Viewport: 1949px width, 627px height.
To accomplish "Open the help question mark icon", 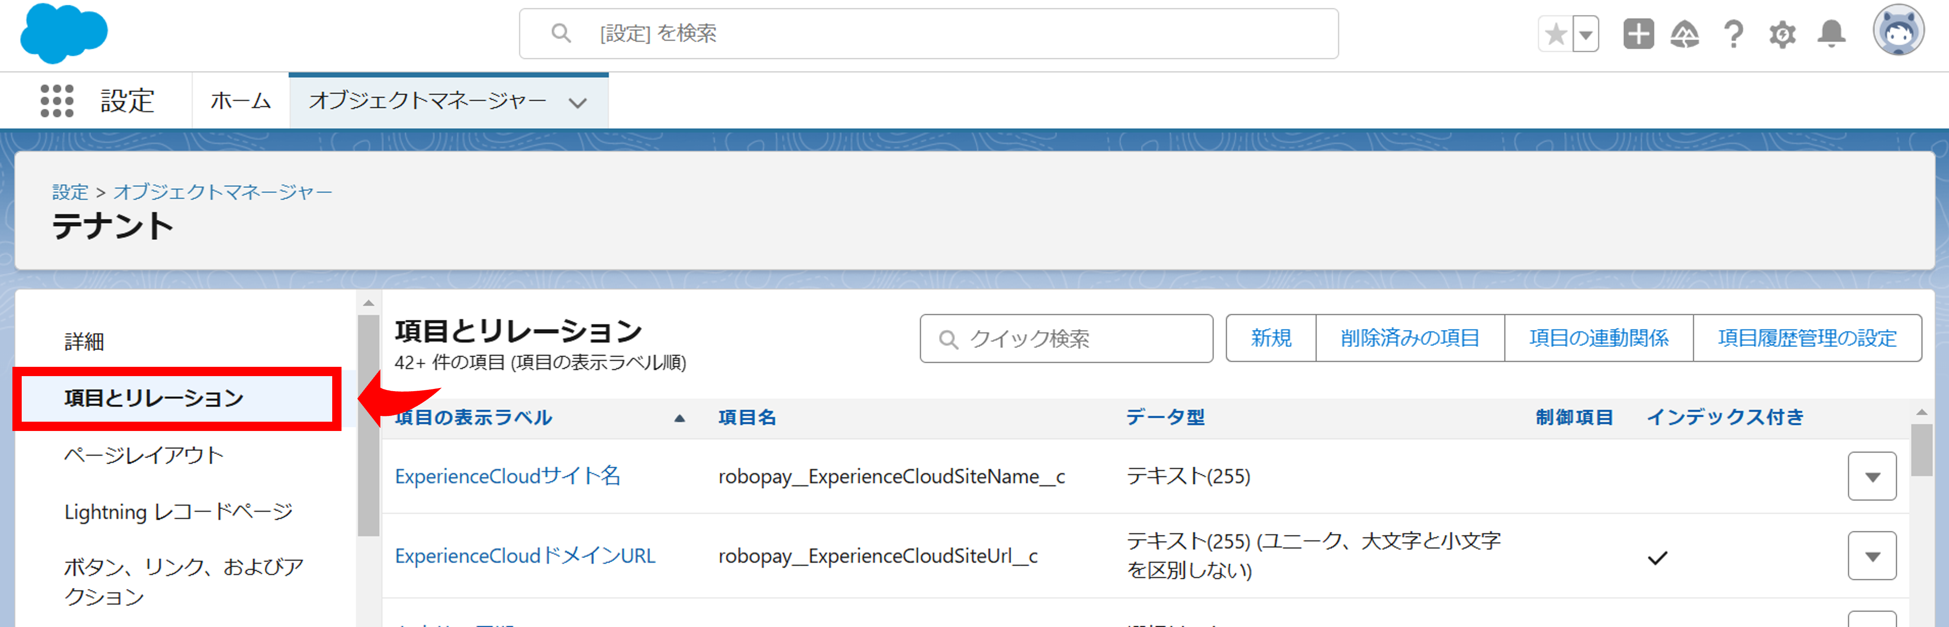I will [x=1733, y=34].
